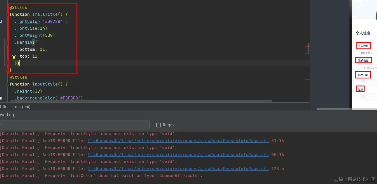Click the @Styles decorator above smallTitle
This screenshot has height=184, width=377.
click(x=18, y=8)
